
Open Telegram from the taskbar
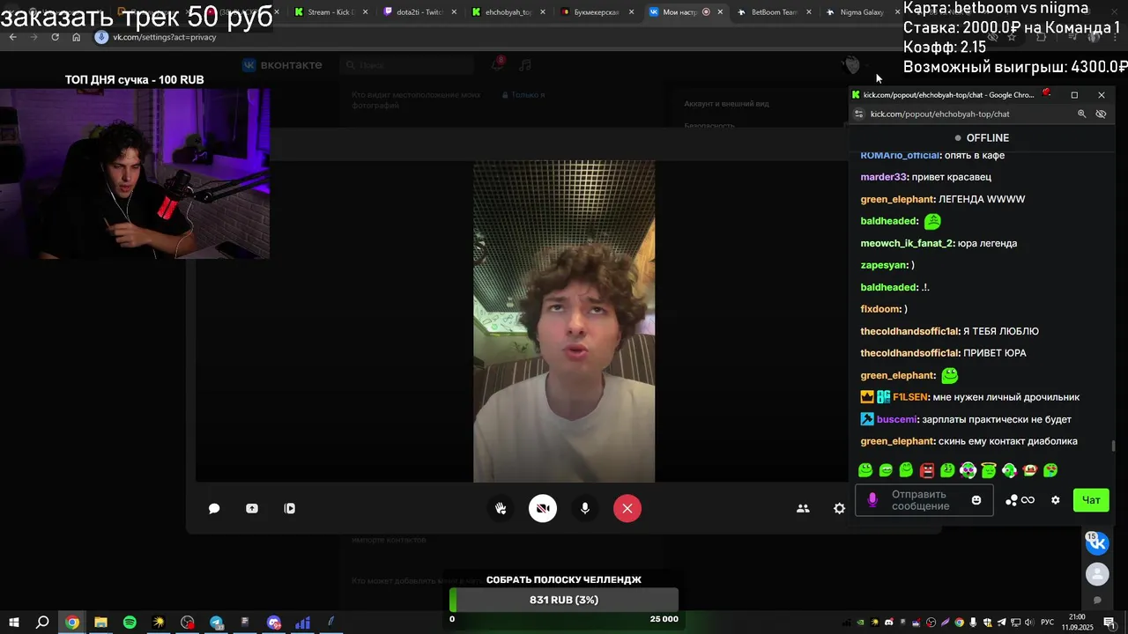coord(217,623)
